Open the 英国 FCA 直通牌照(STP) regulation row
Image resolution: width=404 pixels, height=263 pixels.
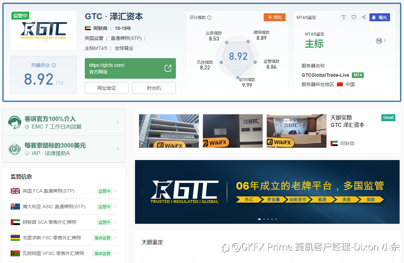[64, 191]
